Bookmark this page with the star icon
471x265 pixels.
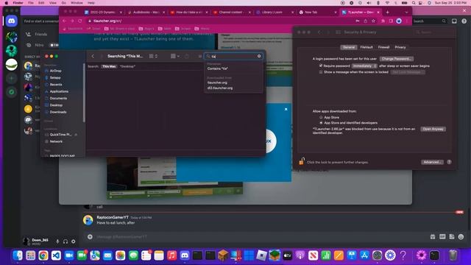pyautogui.click(x=373, y=21)
